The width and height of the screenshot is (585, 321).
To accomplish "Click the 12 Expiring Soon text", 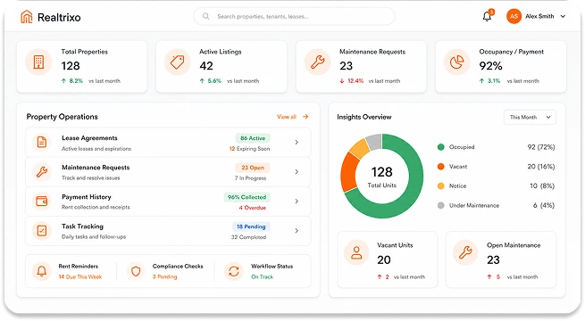I will [x=249, y=149].
